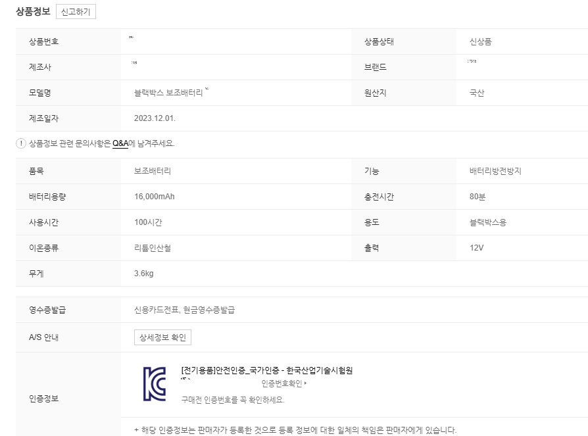The image size is (588, 436).
Task: Select the 원산지 label cell
Action: coord(404,93)
